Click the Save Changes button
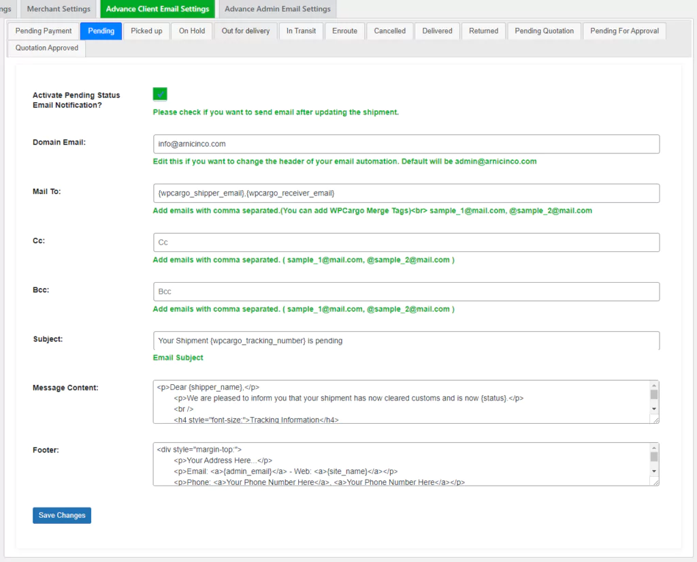Viewport: 697px width, 562px height. [61, 515]
